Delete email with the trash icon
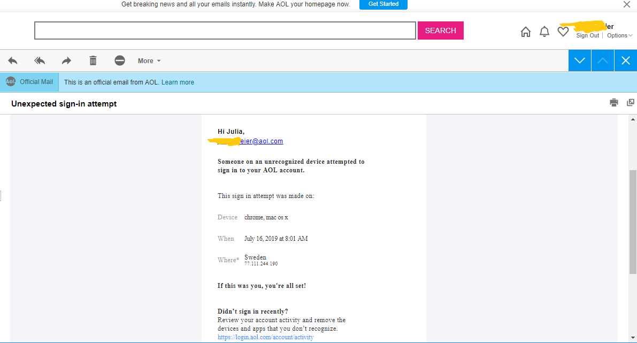 point(93,60)
